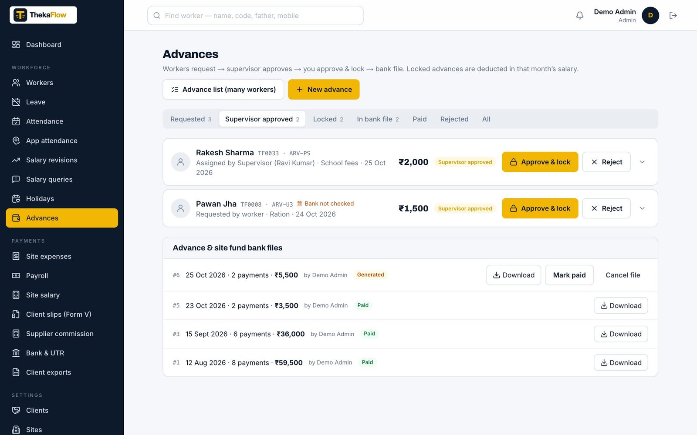Image resolution: width=697 pixels, height=435 pixels.
Task: Open Payroll in sidebar
Action: click(62, 276)
